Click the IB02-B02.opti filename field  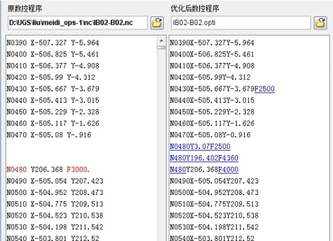(x=240, y=22)
